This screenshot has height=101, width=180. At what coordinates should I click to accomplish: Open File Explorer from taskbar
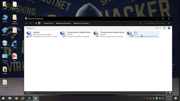click(10, 98)
